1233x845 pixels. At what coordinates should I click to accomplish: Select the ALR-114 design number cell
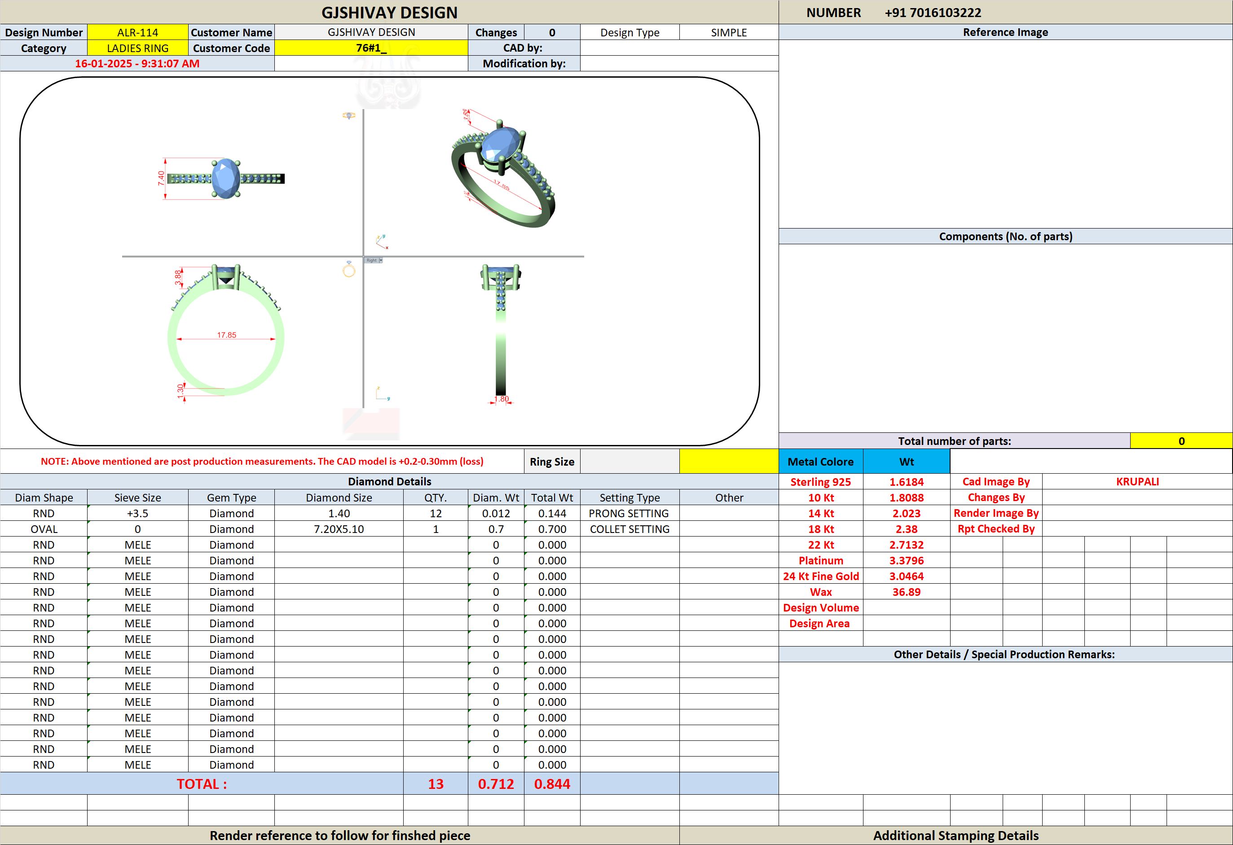(x=138, y=32)
